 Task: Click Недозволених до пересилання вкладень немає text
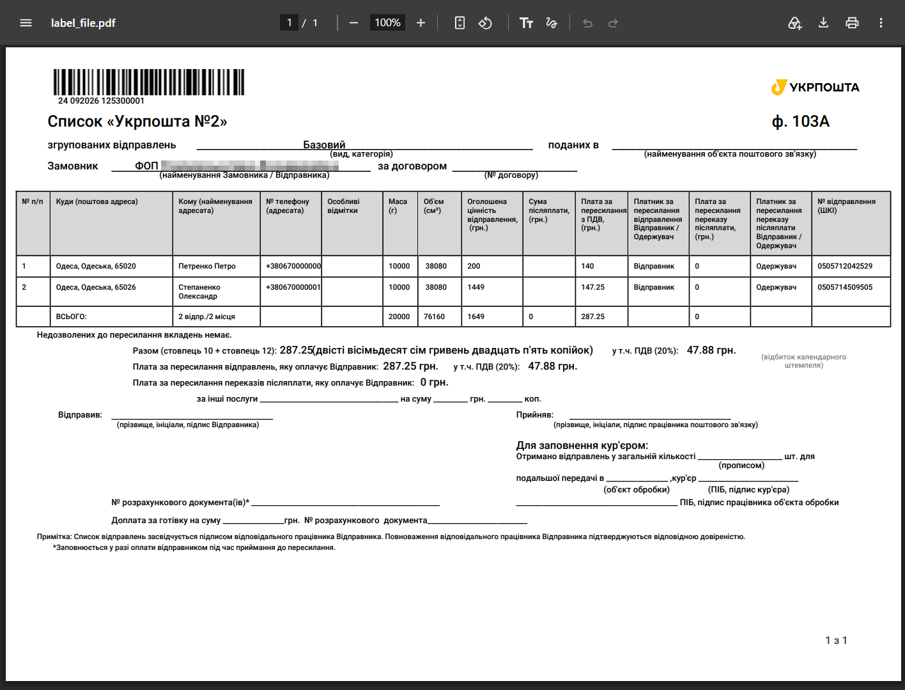tap(134, 335)
